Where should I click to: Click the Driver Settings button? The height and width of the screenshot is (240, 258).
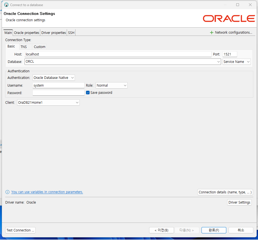pos(239,202)
